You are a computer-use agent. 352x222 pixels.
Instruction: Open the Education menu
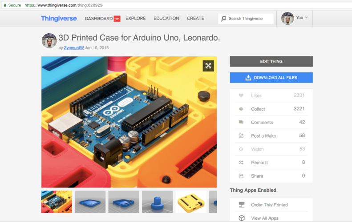pyautogui.click(x=166, y=18)
